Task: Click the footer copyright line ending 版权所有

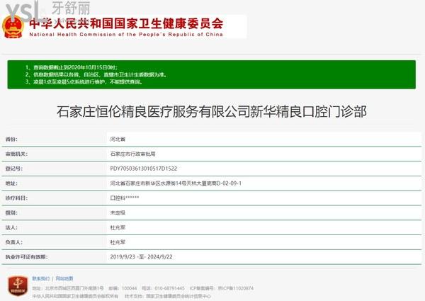Action: point(75,296)
